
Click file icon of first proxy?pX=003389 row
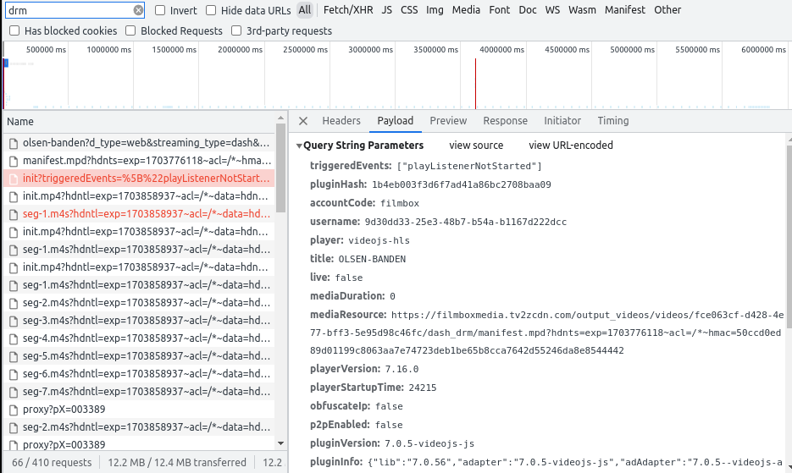[x=14, y=410]
